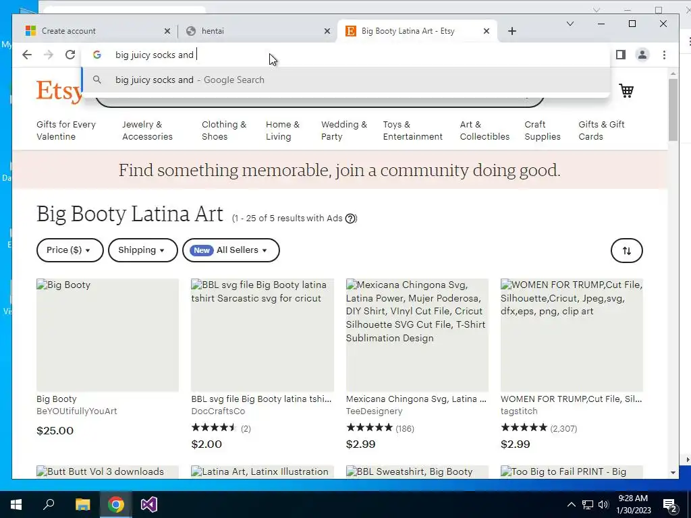
Task: Switch to the hentai tab
Action: (258, 31)
